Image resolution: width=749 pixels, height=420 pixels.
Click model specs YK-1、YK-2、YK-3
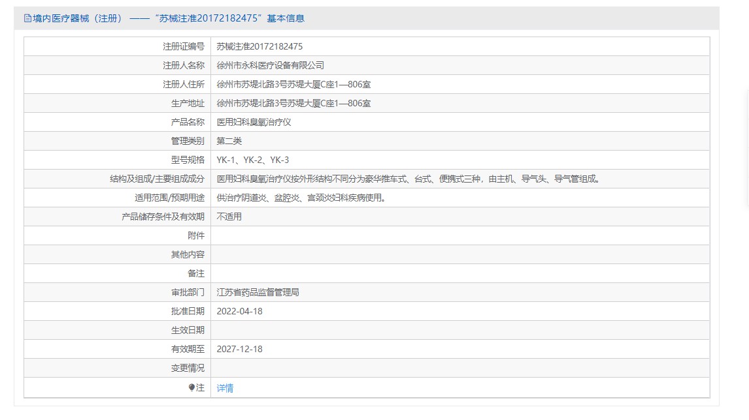[x=252, y=160]
